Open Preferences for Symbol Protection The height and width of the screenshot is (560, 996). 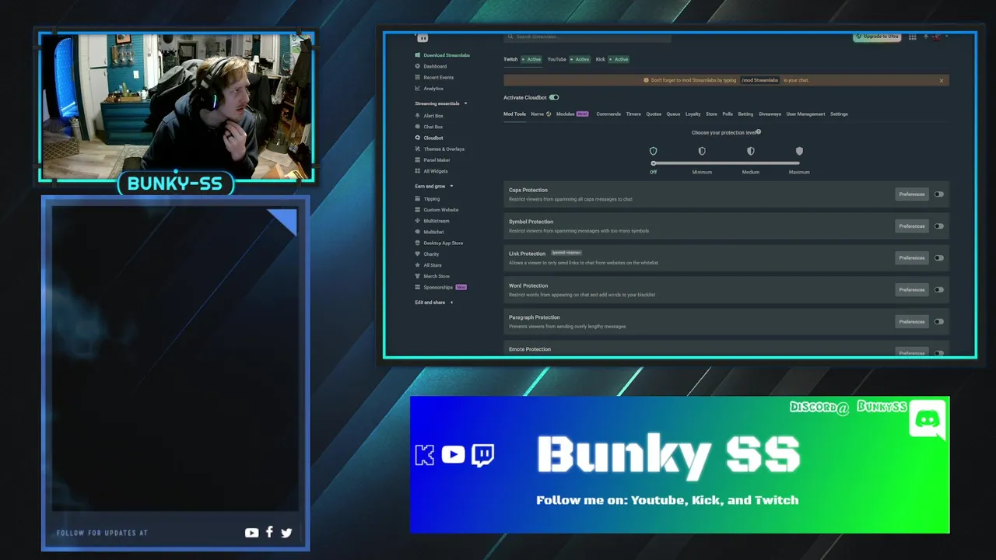point(912,226)
